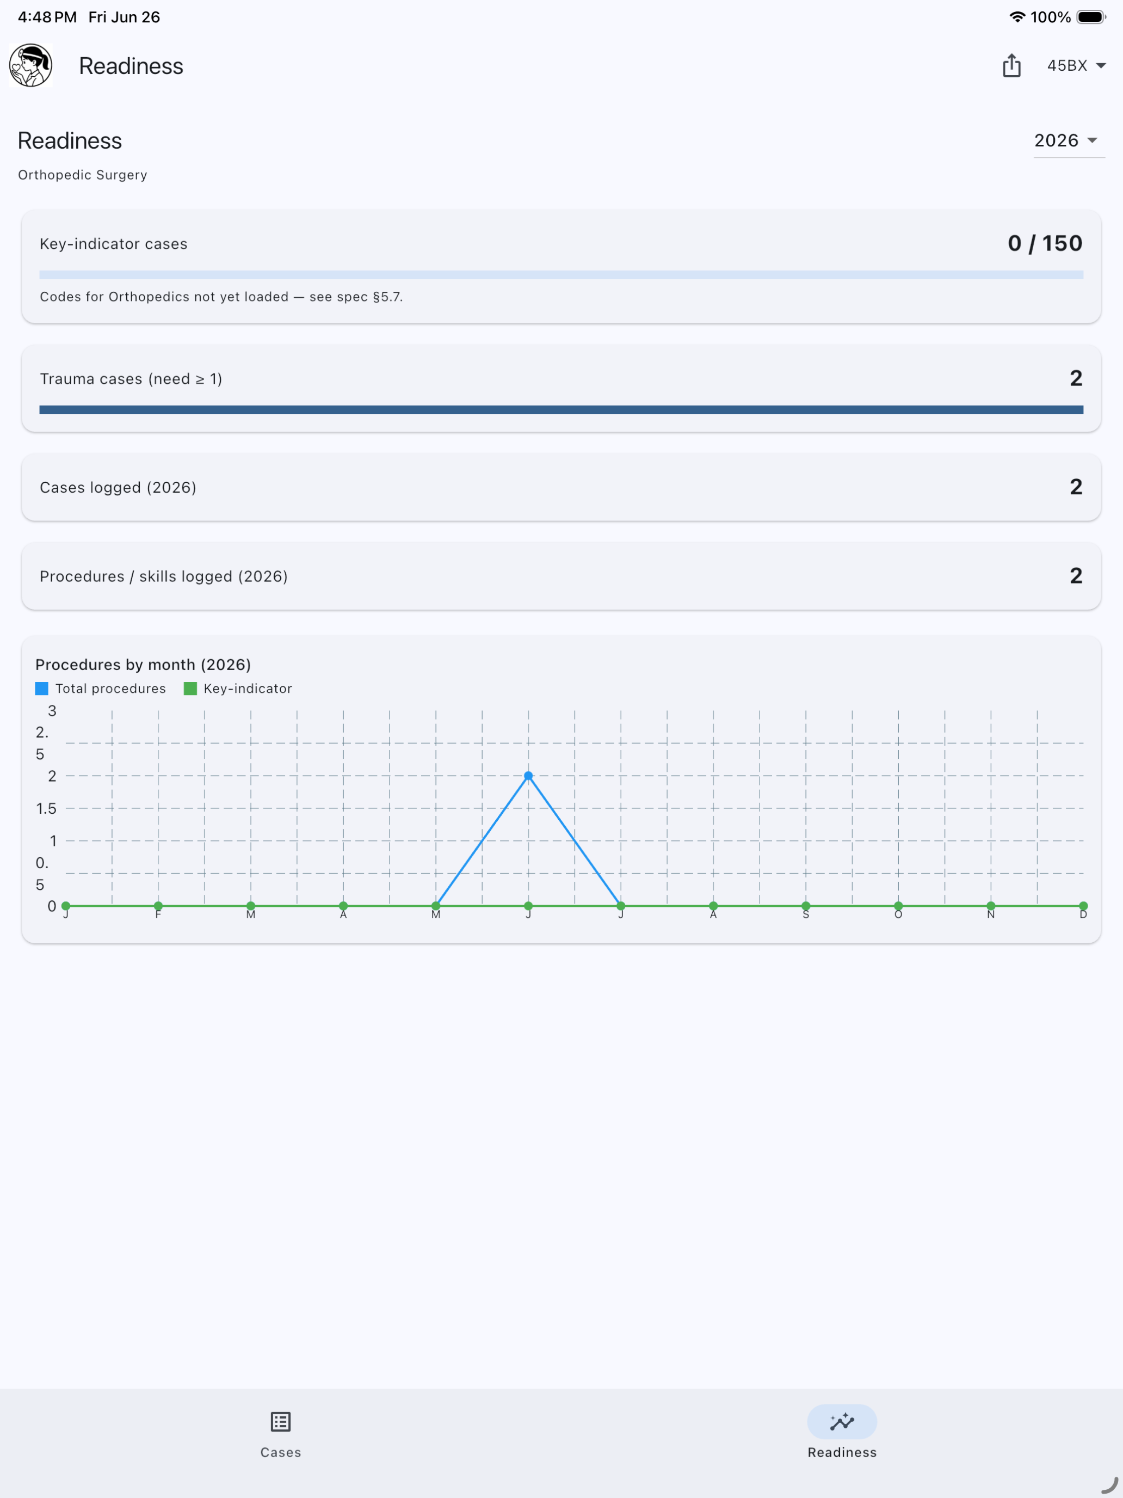Open the 45BX account dropdown
Image resolution: width=1123 pixels, height=1498 pixels.
click(1076, 66)
